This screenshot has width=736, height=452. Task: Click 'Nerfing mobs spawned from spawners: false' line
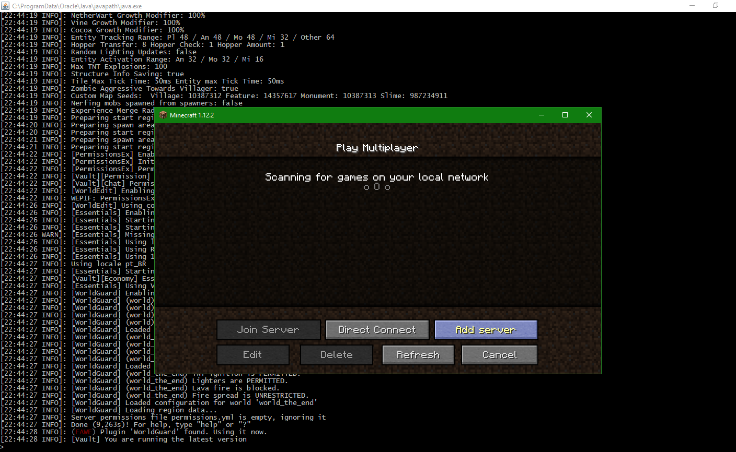[122, 103]
